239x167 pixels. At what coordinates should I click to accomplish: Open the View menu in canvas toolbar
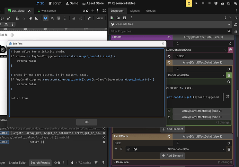pos(99,18)
